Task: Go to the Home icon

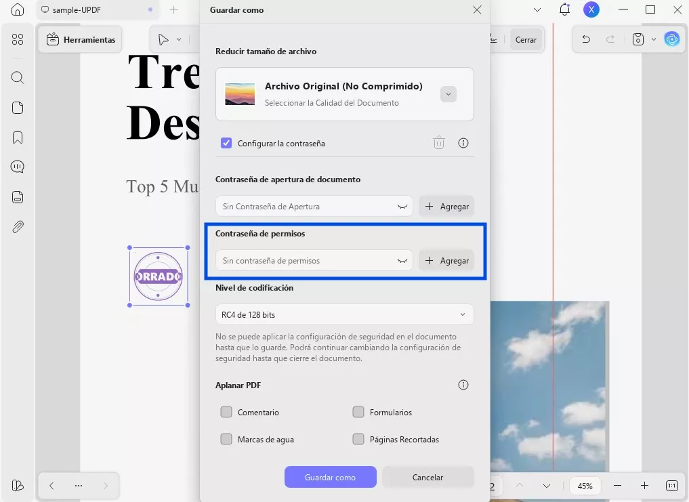Action: (x=18, y=9)
